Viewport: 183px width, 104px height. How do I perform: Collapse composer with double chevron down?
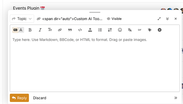[167, 19]
